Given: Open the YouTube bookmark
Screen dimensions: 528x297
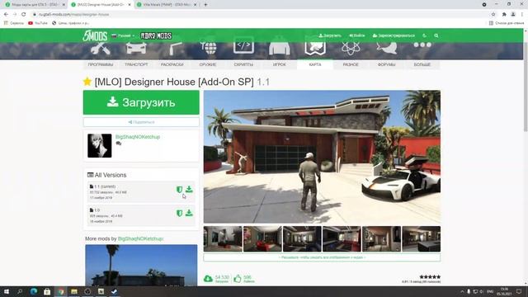Looking at the screenshot, I should (x=38, y=23).
